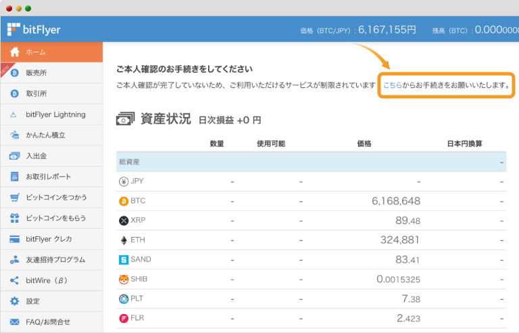
Task: Click the 資産状況 banknote icon
Action: [x=126, y=118]
